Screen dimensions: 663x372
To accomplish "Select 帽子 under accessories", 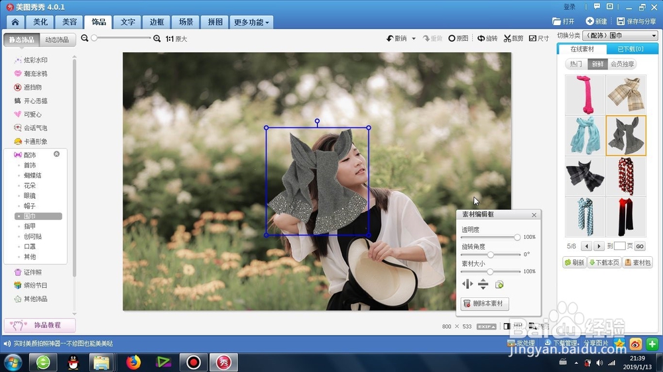I will [x=30, y=206].
